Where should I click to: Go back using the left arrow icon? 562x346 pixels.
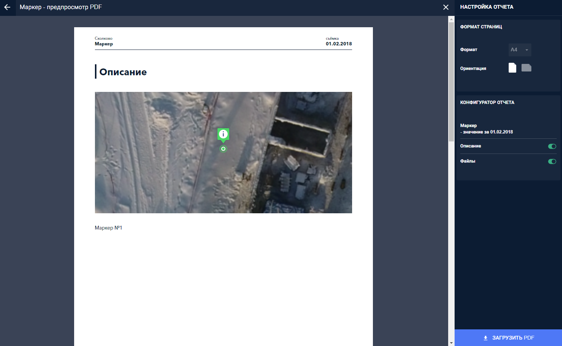click(x=7, y=7)
